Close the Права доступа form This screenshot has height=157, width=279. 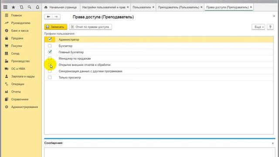pos(274,16)
